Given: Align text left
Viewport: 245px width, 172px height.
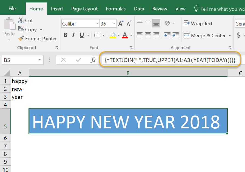Looking at the screenshot, I should [x=140, y=35].
